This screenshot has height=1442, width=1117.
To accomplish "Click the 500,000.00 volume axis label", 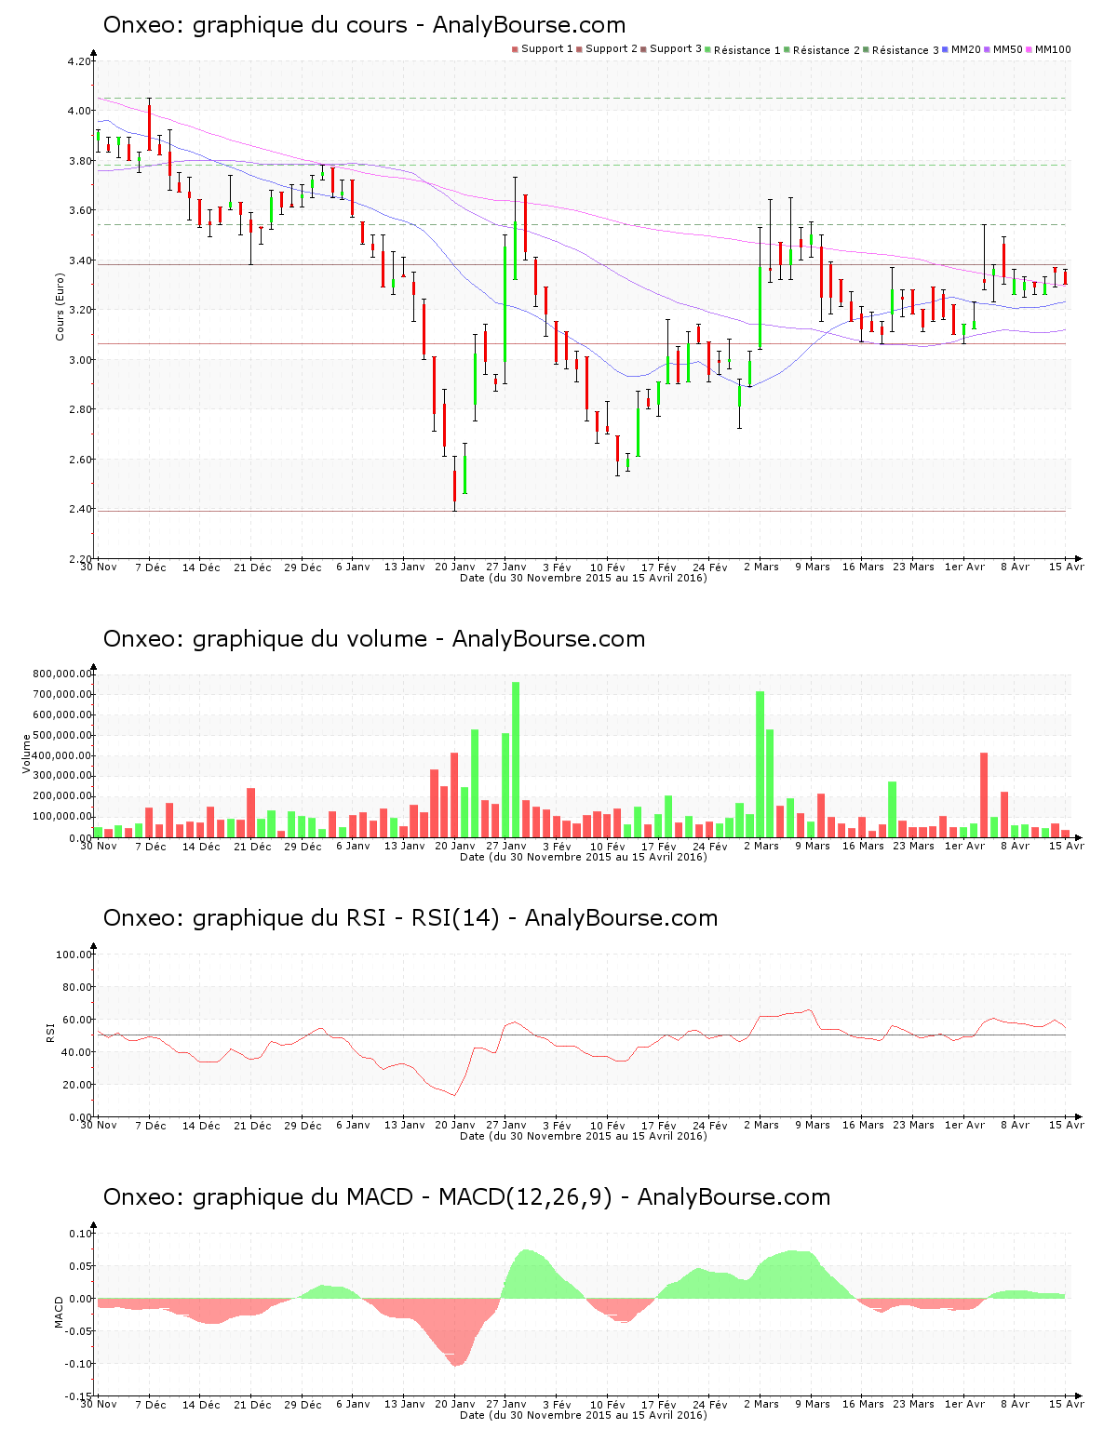I will [62, 735].
